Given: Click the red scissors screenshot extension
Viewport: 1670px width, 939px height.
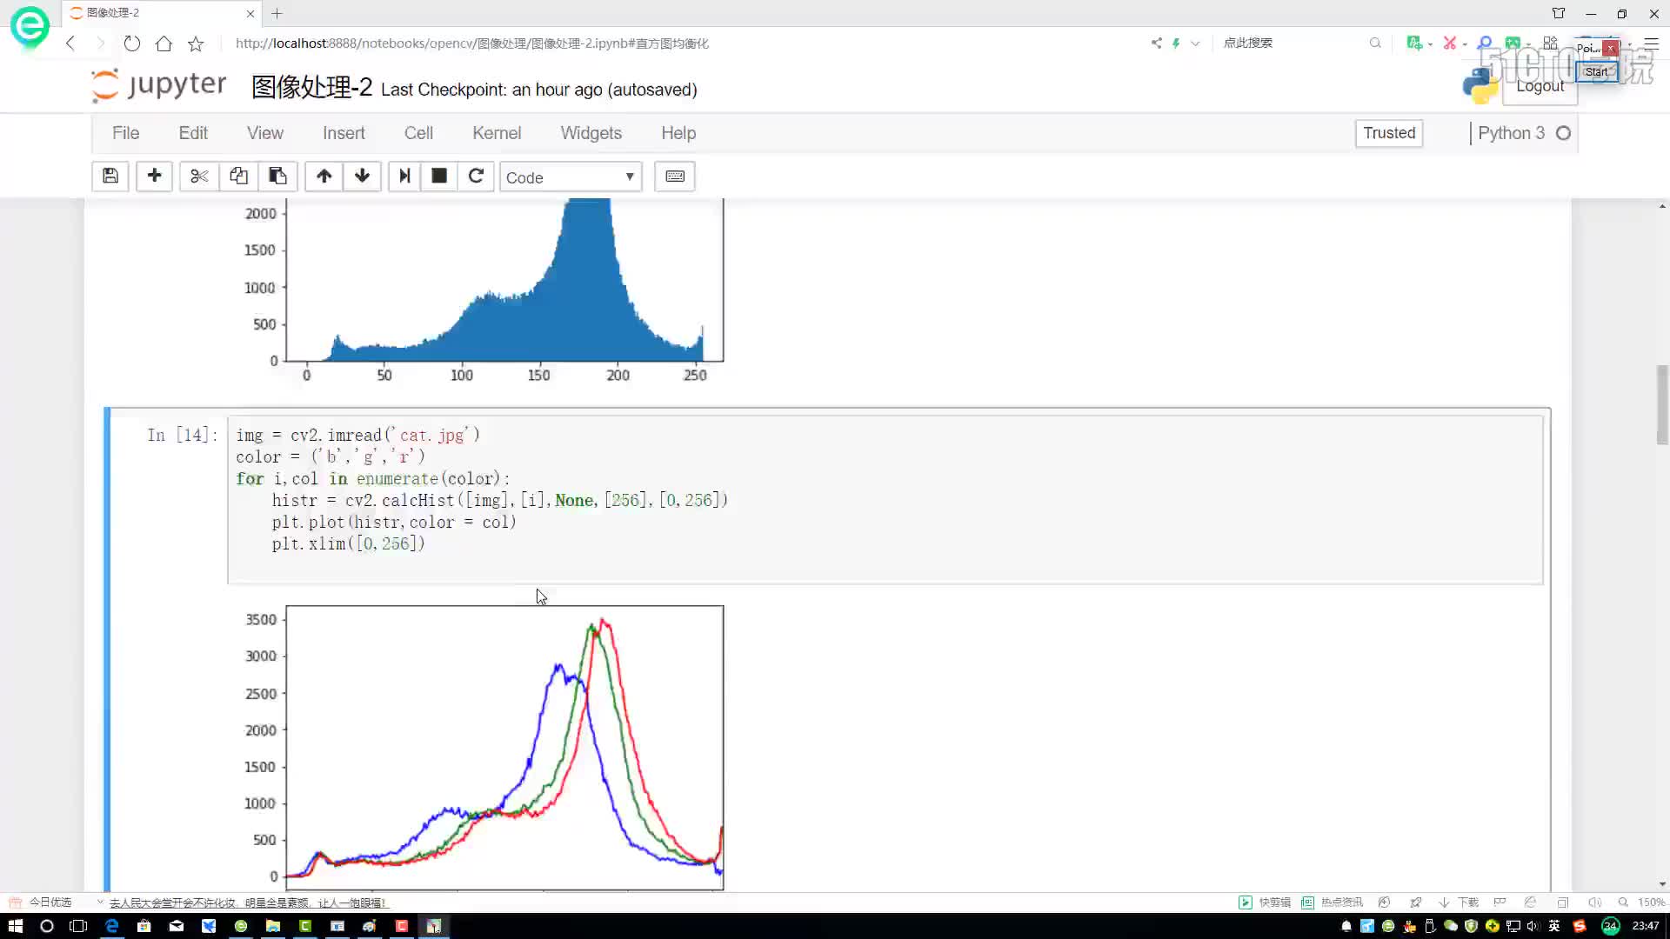Looking at the screenshot, I should [1449, 43].
